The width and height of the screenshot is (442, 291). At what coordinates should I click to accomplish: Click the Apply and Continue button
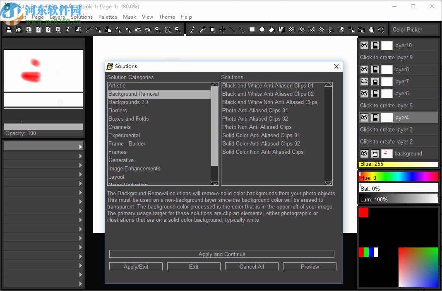click(221, 254)
